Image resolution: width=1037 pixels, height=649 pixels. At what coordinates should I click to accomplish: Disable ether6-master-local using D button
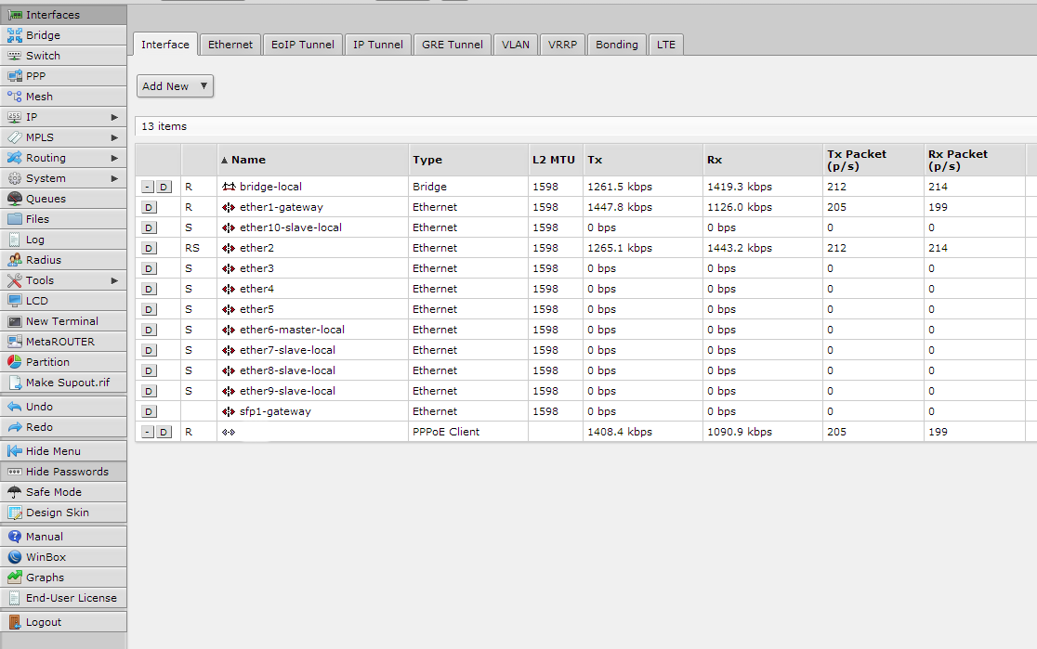click(x=150, y=330)
